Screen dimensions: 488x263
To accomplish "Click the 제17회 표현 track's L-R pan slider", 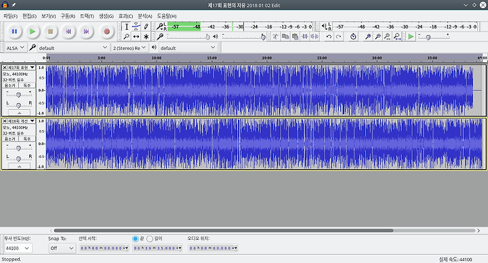I will tap(19, 105).
